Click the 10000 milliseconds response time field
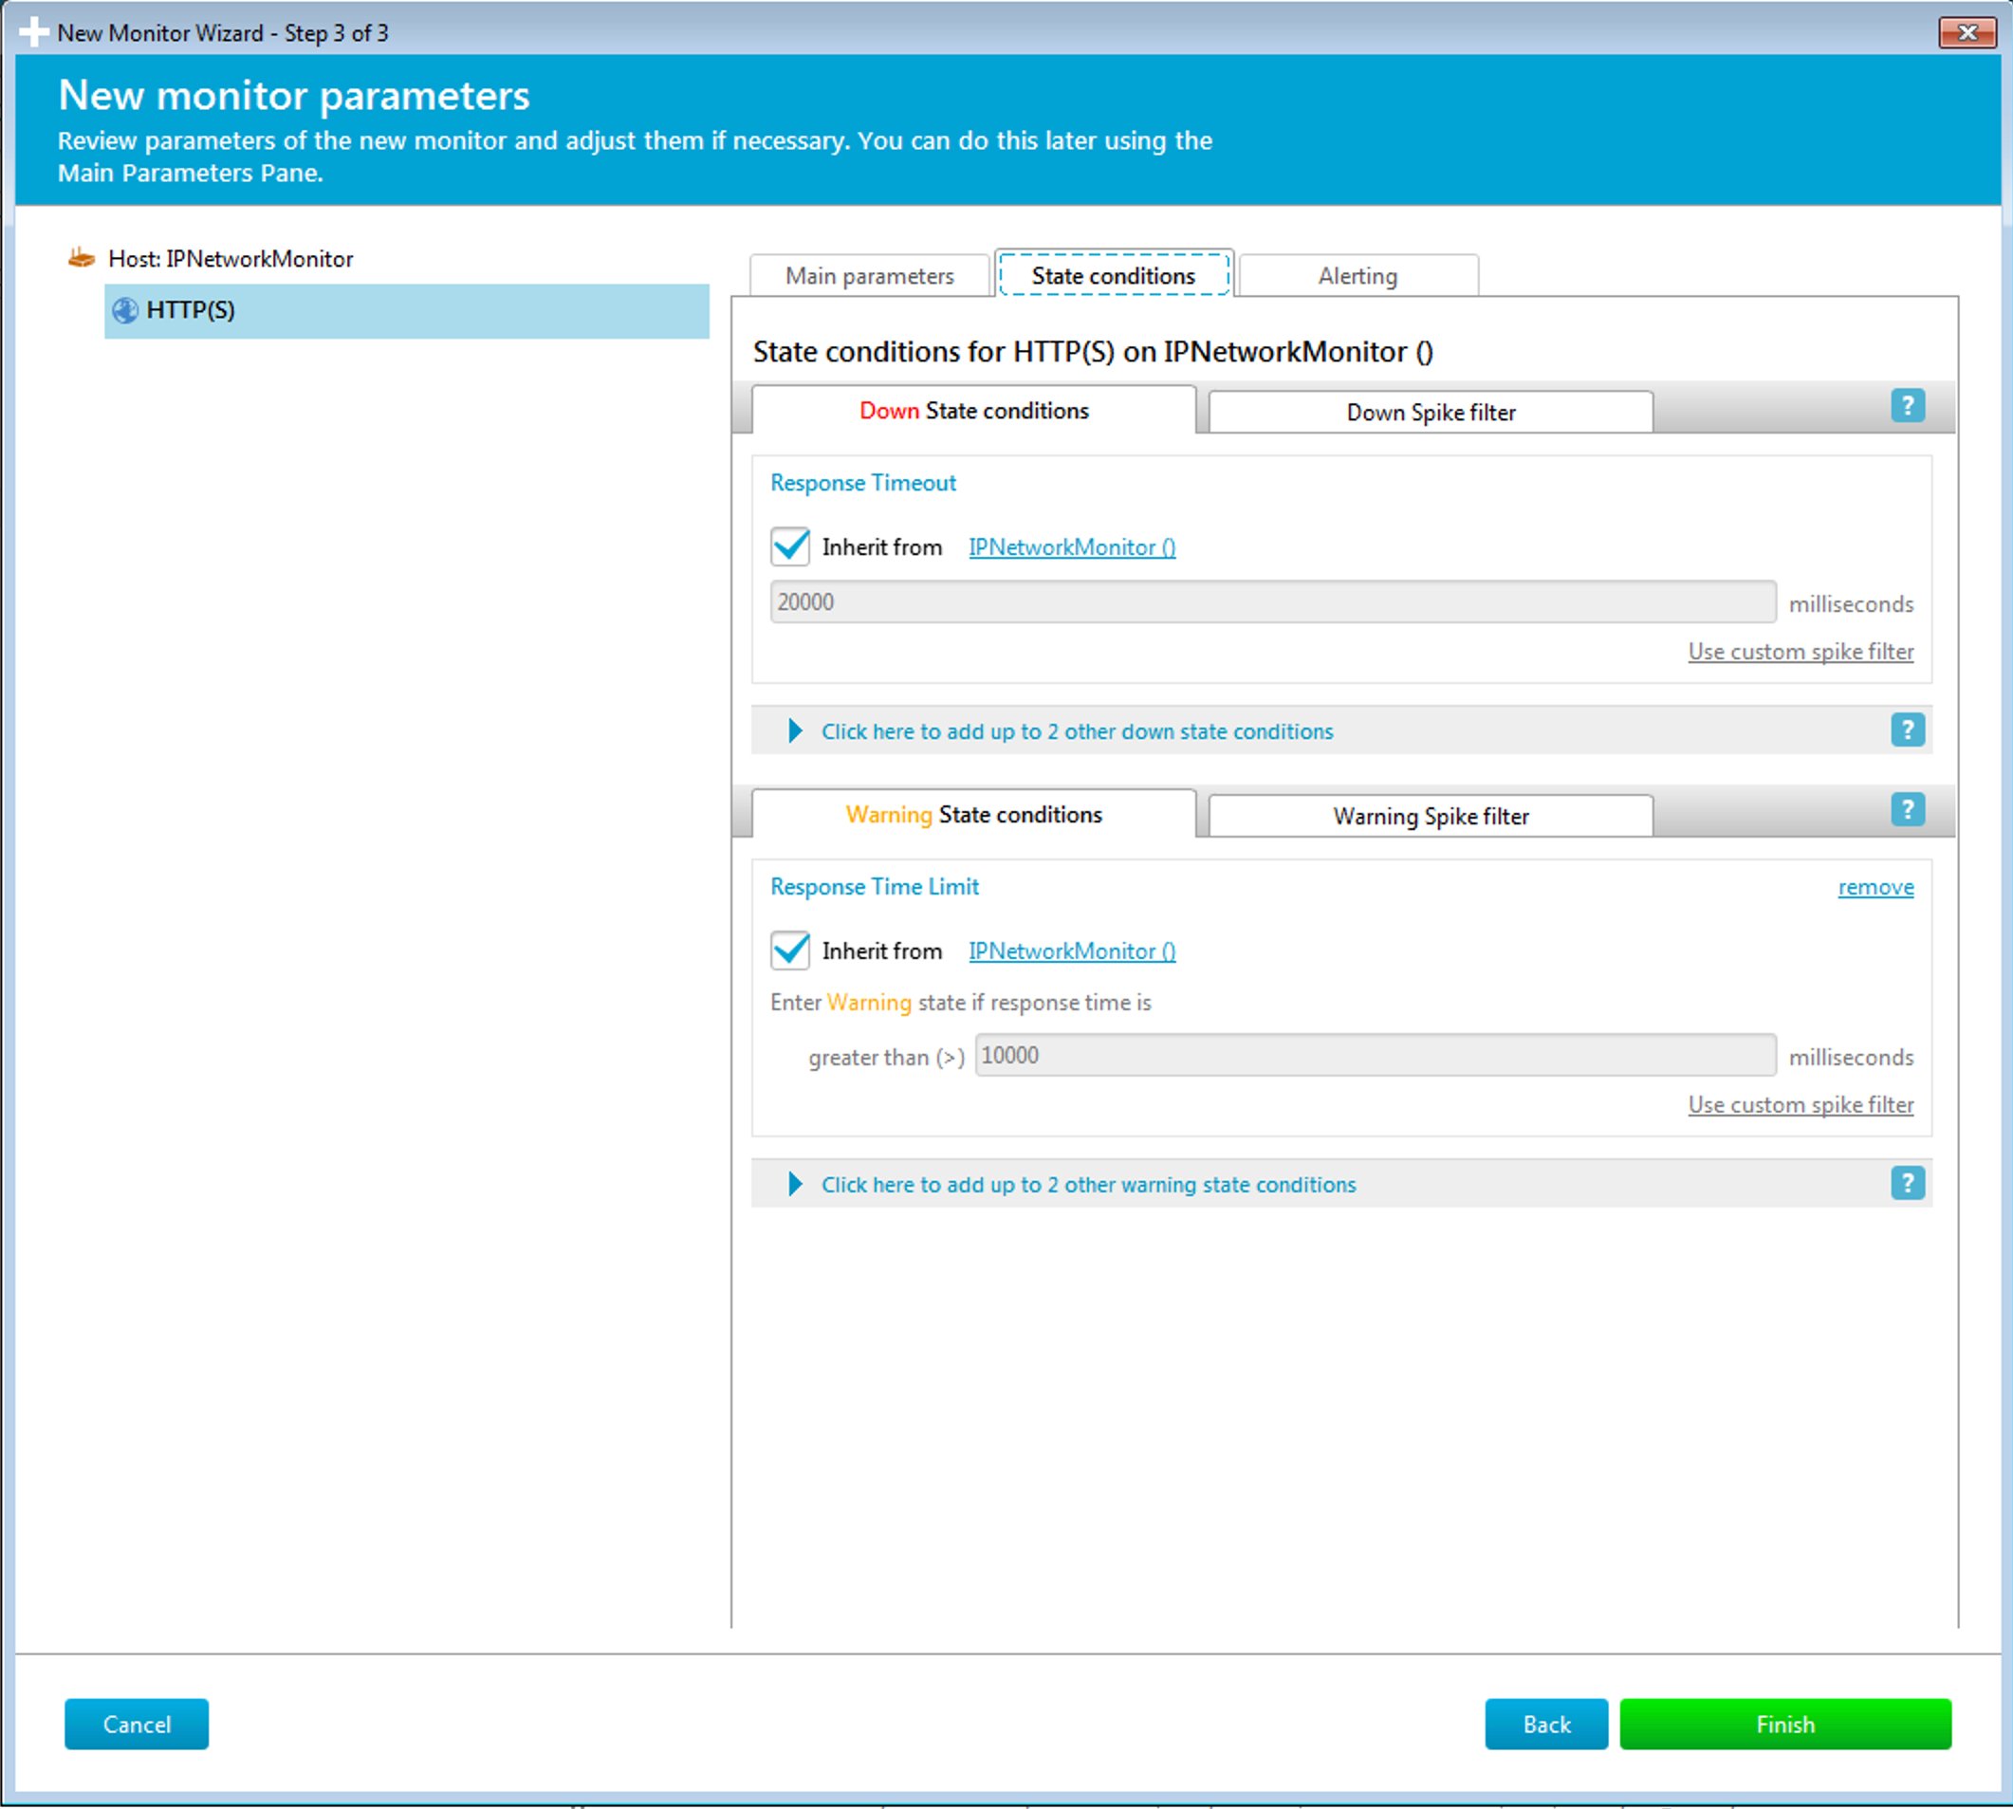 point(1375,1056)
